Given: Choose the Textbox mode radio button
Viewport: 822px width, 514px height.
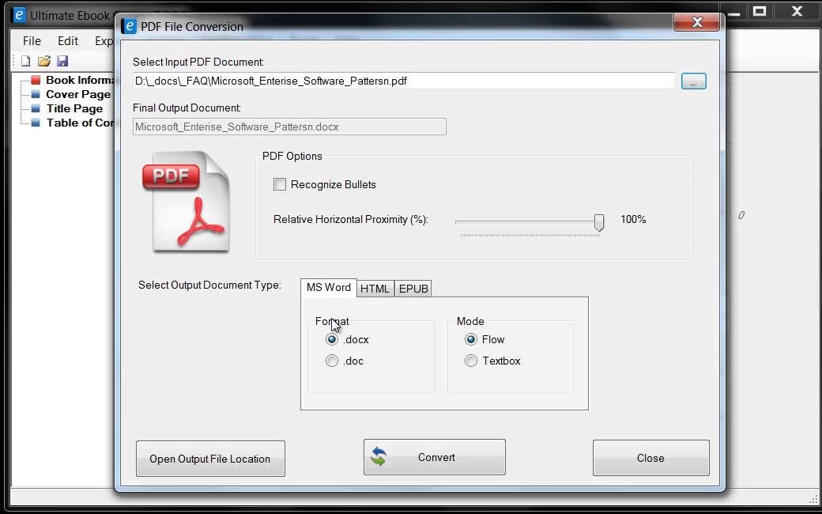Looking at the screenshot, I should [x=471, y=361].
